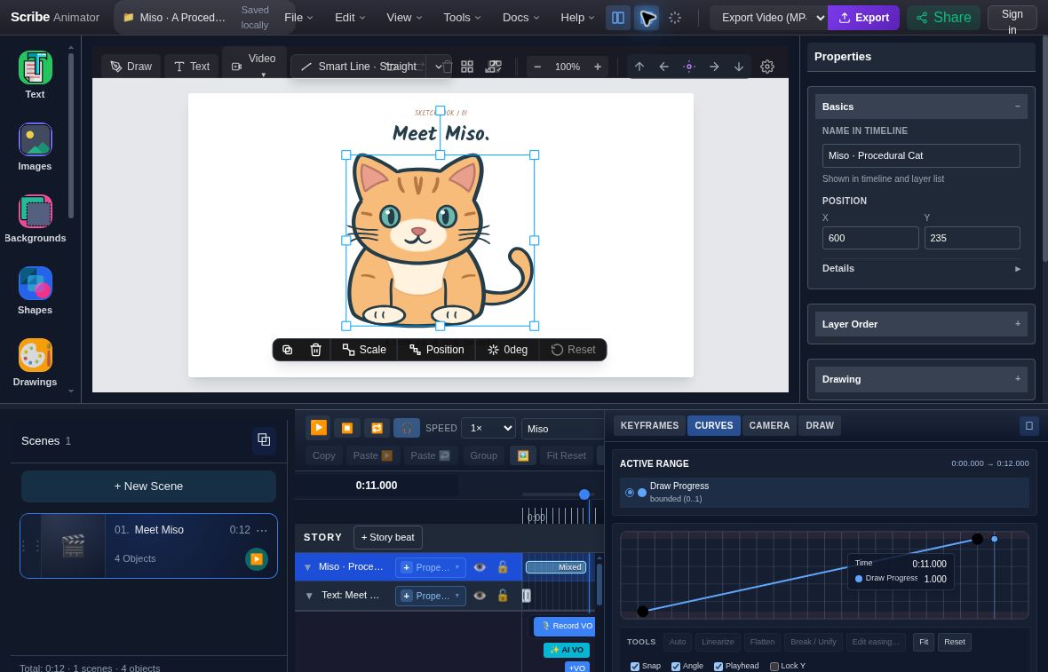
Task: Open the playback Speed 1× dropdown
Action: pyautogui.click(x=488, y=428)
